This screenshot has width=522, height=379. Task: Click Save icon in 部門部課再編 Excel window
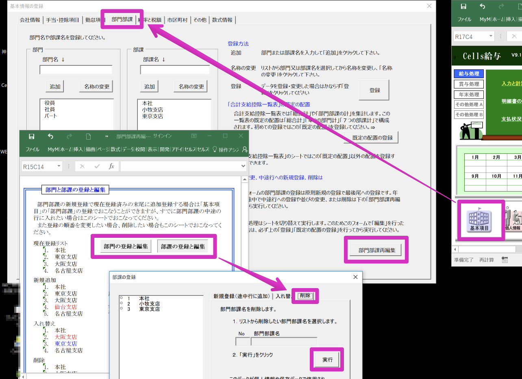(x=31, y=136)
